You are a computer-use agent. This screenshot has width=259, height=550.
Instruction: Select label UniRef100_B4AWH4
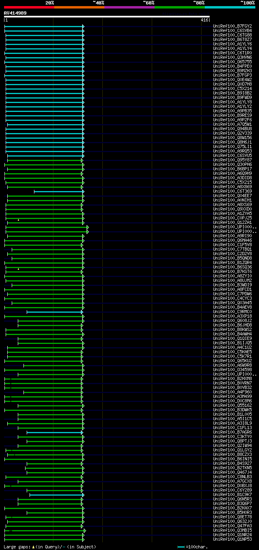(232, 334)
